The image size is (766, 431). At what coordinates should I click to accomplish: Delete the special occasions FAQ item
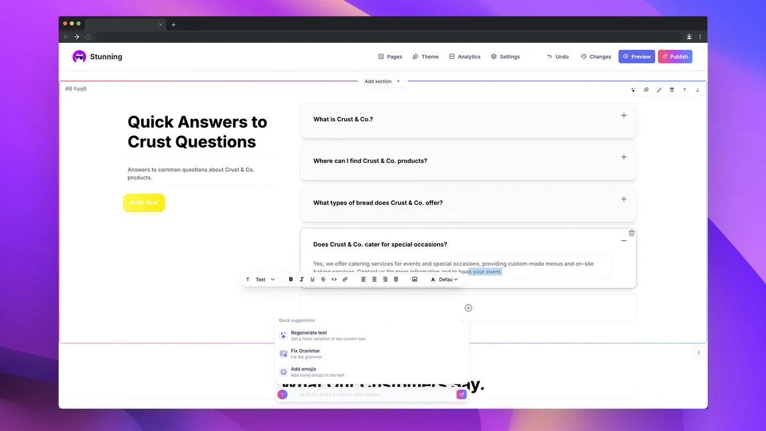631,233
